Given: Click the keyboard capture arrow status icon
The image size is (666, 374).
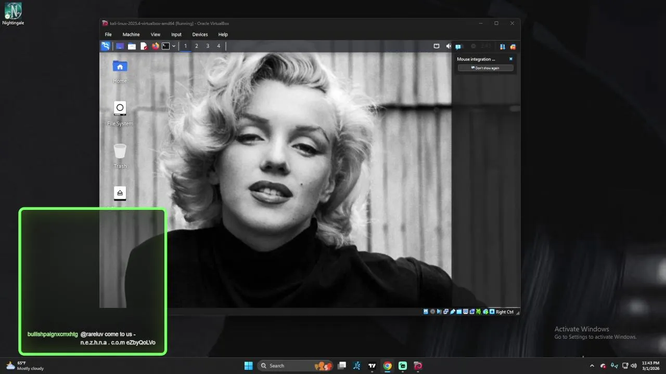Looking at the screenshot, I should [x=492, y=312].
